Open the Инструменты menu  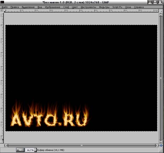88,7
